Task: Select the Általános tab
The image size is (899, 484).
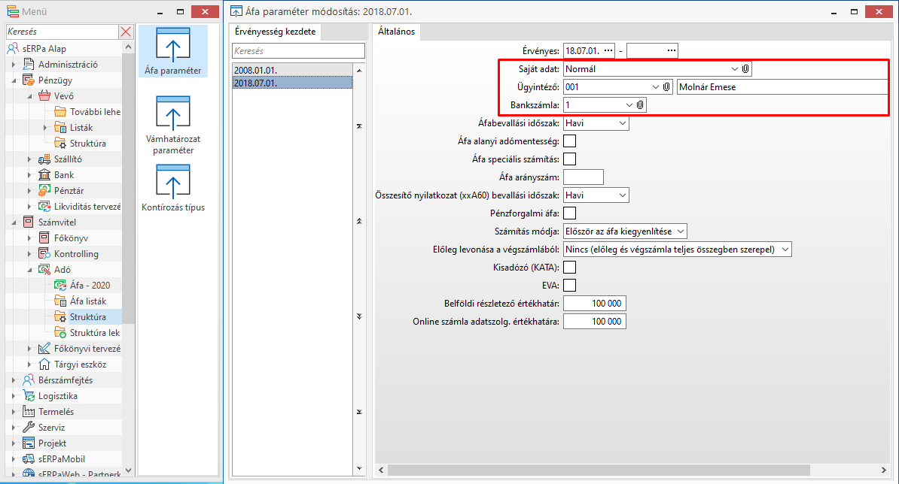Action: click(x=396, y=32)
